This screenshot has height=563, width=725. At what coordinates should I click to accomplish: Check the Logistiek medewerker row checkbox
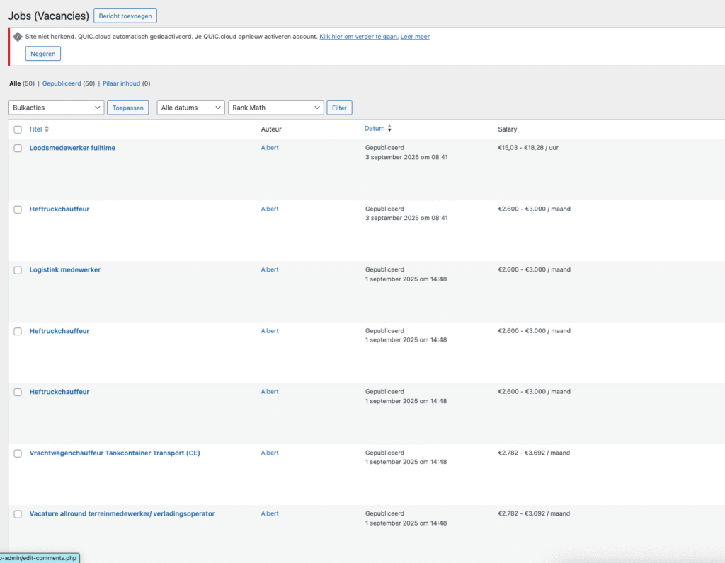[x=18, y=270]
